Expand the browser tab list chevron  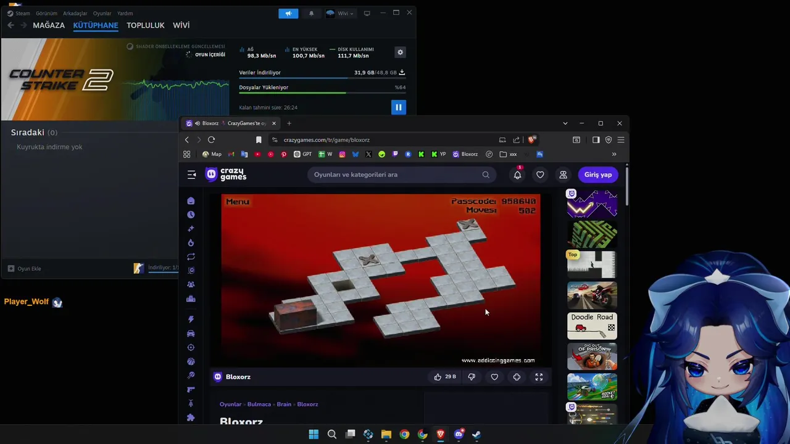coord(565,123)
